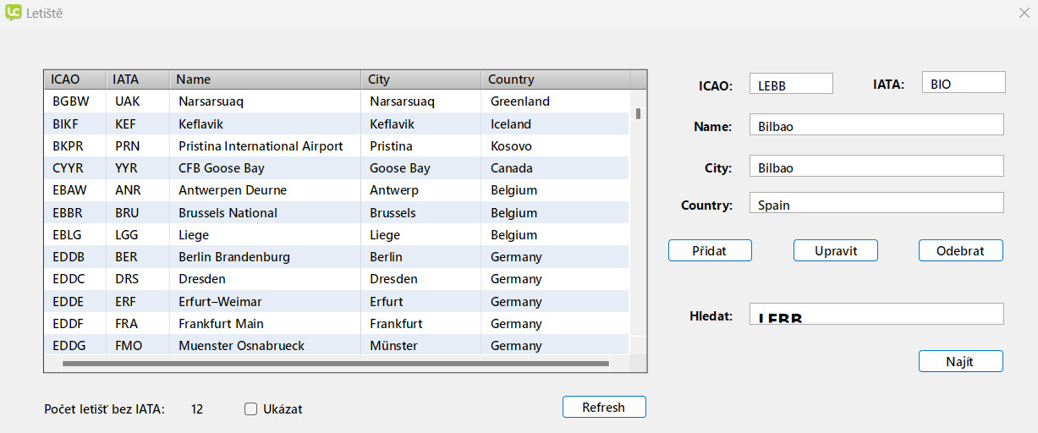The width and height of the screenshot is (1038, 433).
Task: Focus the ICAO input field containing LEBB
Action: pyautogui.click(x=790, y=84)
